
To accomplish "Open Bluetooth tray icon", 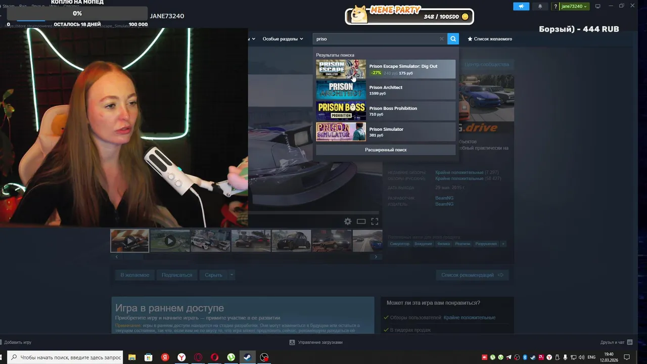I will pos(525,357).
